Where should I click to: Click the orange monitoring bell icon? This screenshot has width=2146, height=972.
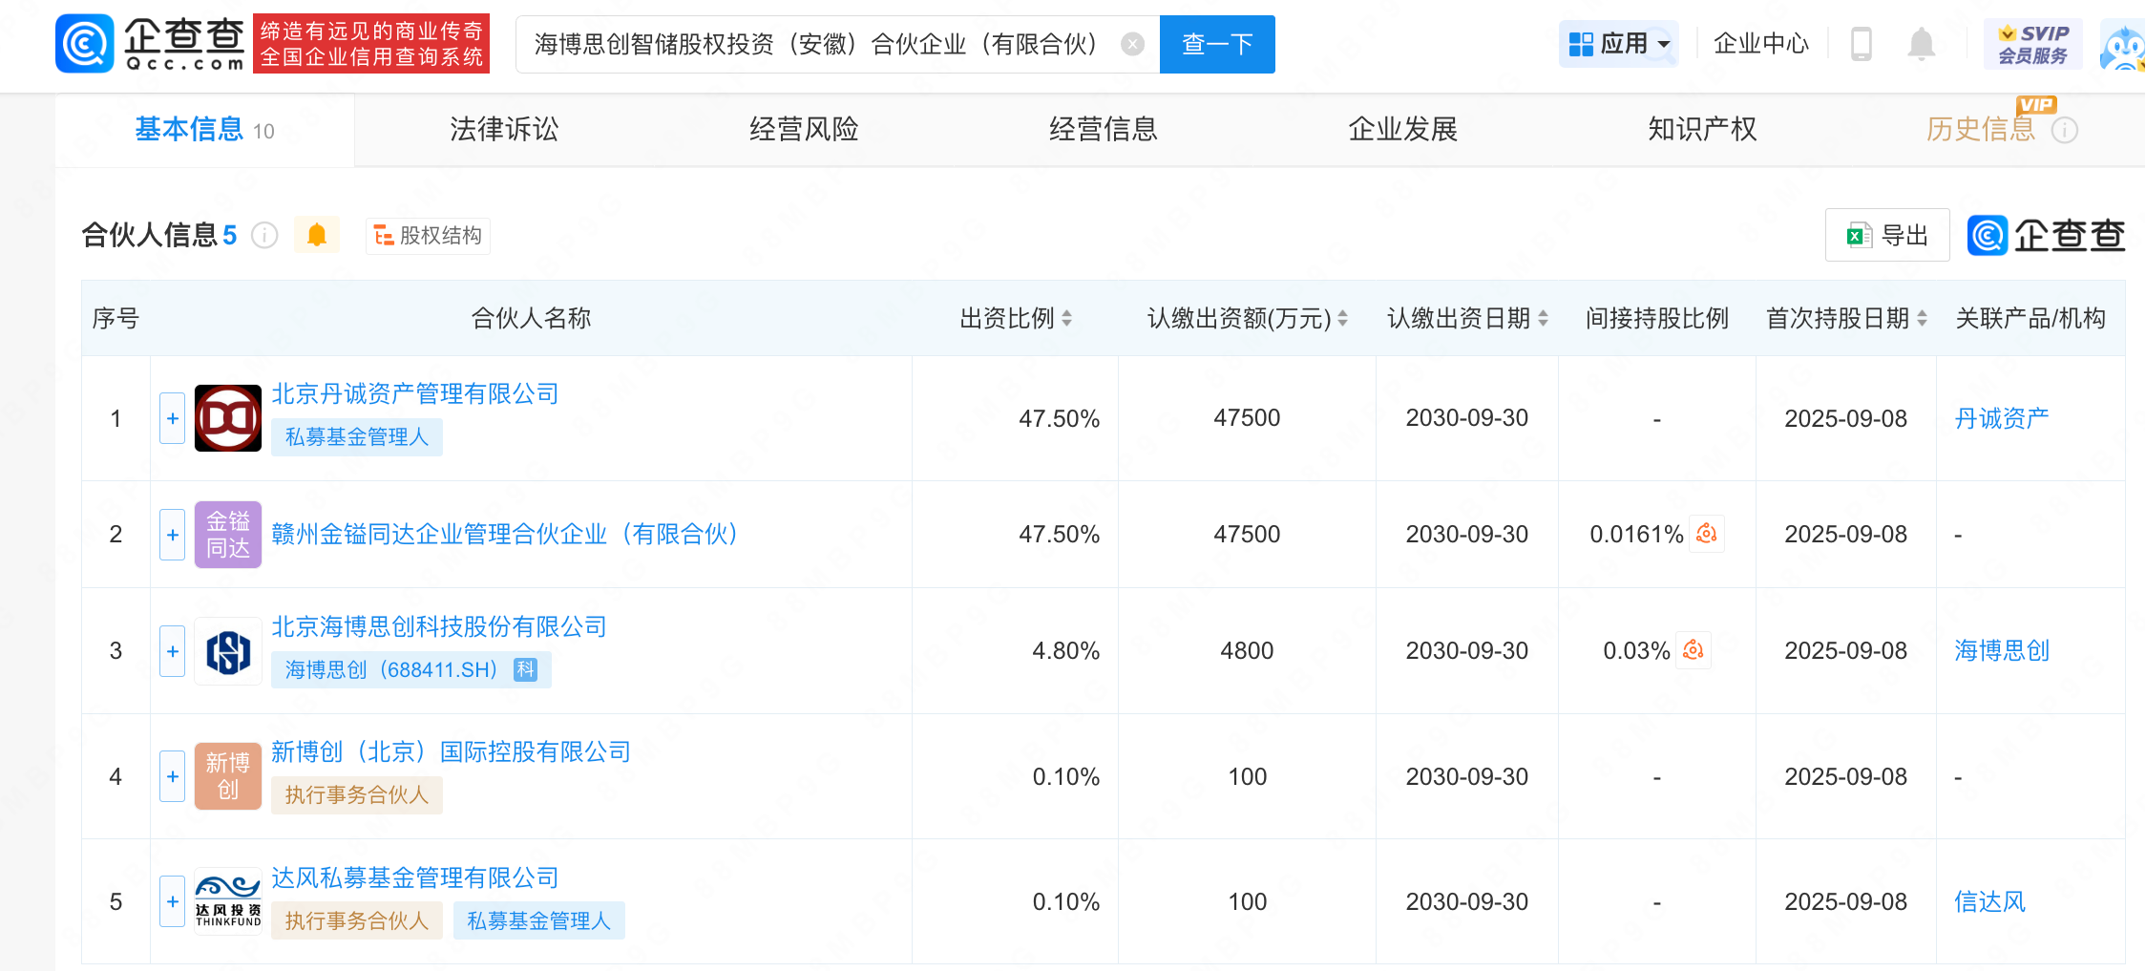point(317,235)
